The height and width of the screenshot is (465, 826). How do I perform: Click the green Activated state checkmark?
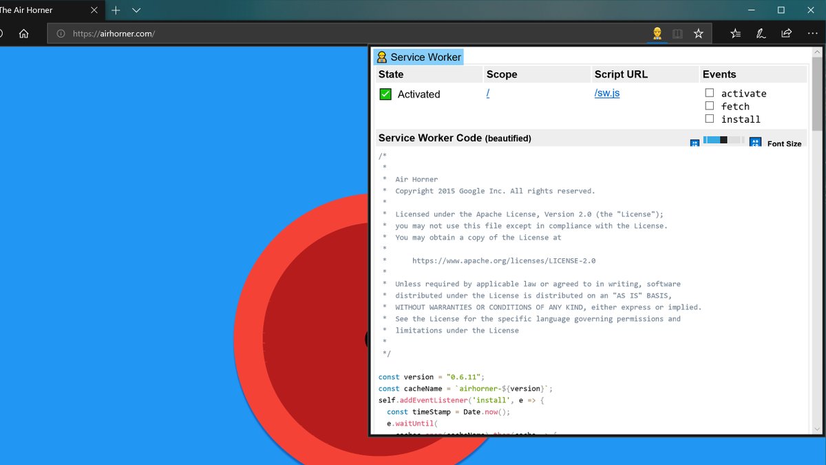(x=385, y=94)
